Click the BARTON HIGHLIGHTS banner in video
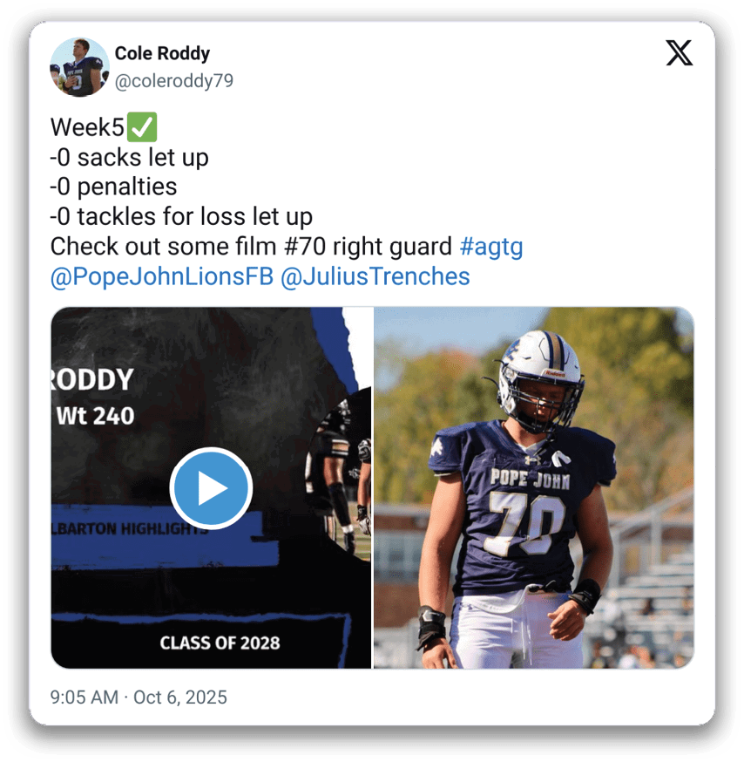The image size is (744, 762). click(130, 528)
